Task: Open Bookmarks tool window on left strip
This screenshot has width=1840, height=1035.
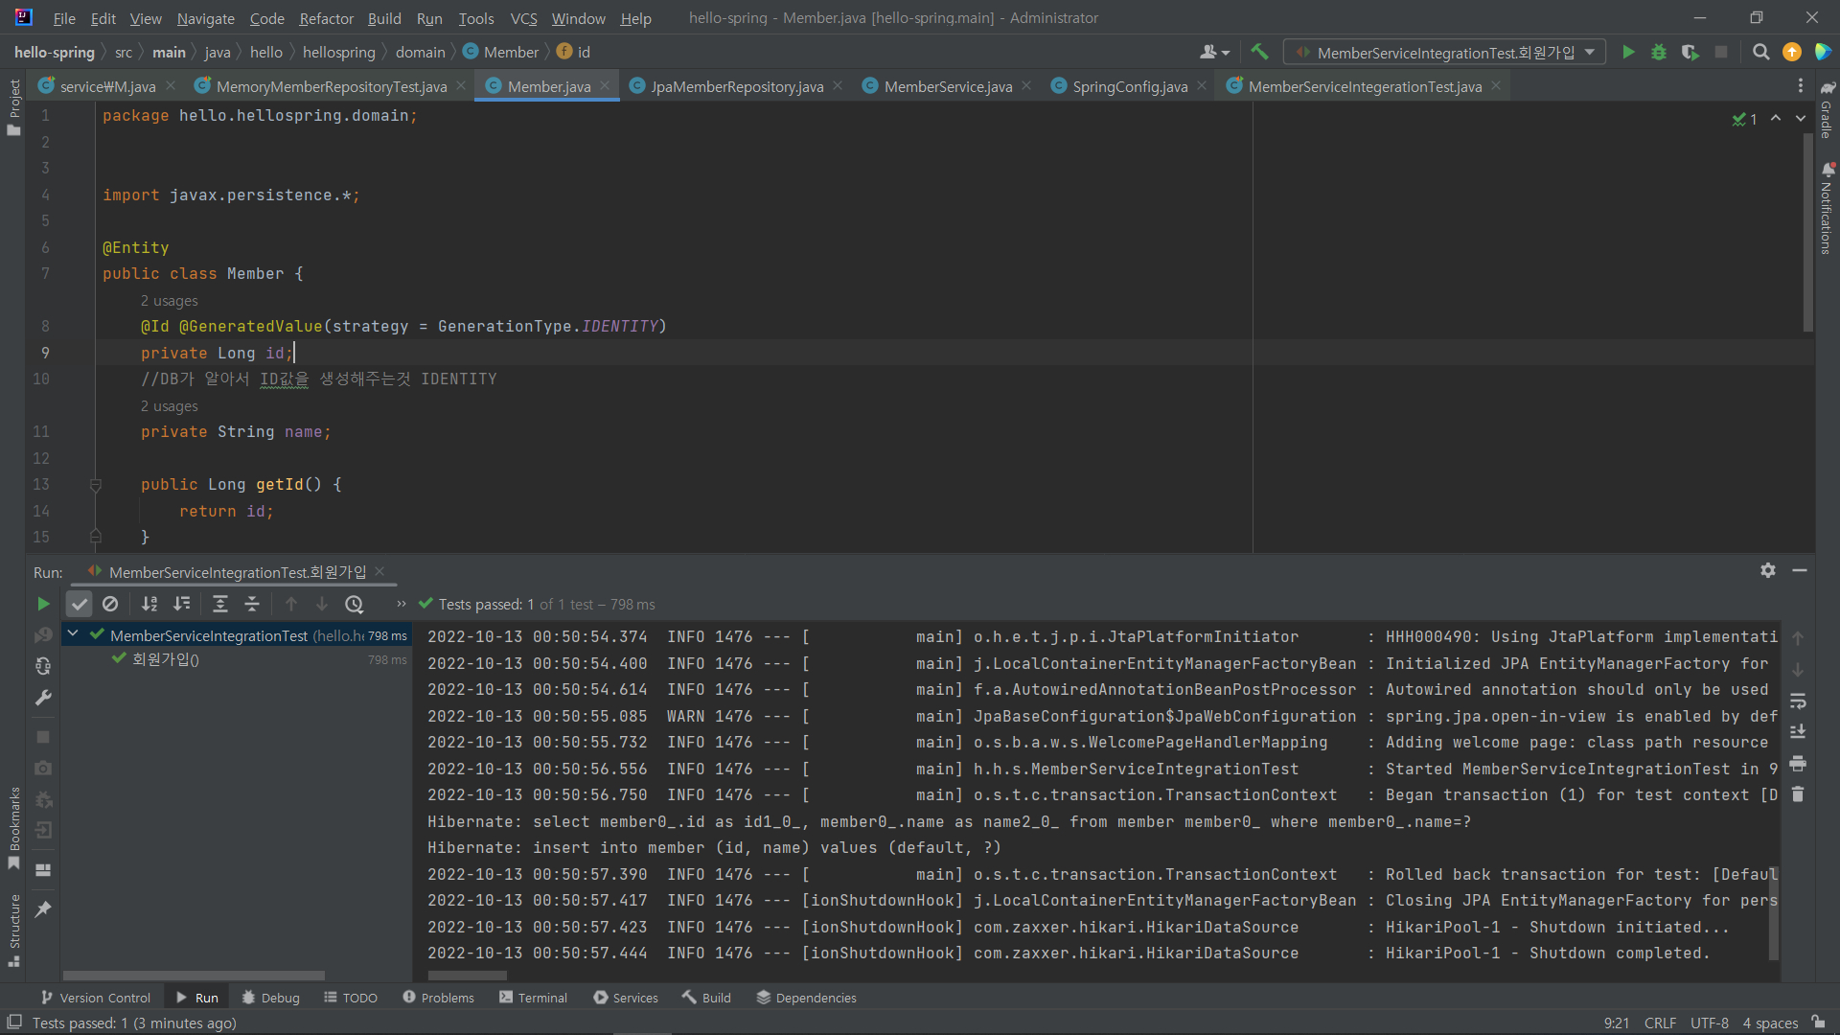Action: tap(13, 828)
